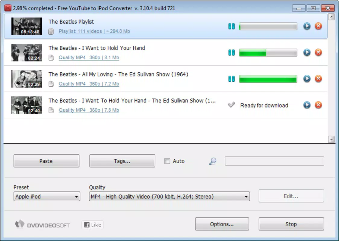Select the All My Loving Ed Sullivan Show title
The height and width of the screenshot is (241, 339).
tap(118, 74)
